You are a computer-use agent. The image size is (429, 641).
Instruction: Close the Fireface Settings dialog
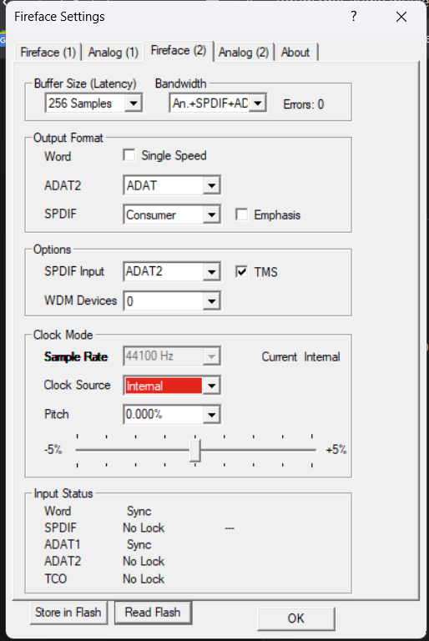(x=401, y=17)
